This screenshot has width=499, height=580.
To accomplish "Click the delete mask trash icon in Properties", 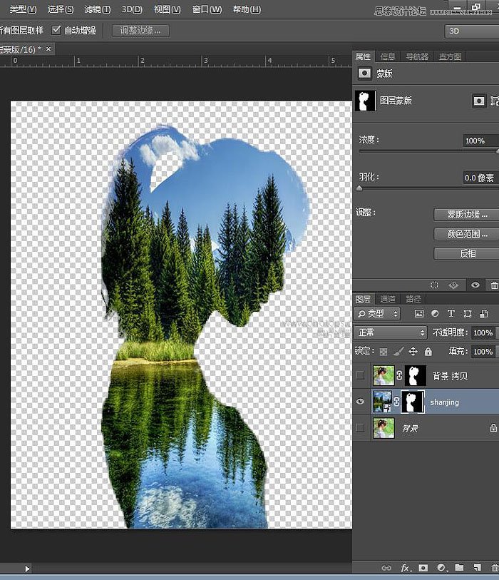I will (494, 285).
